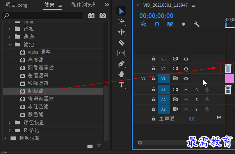Target the A1 audio track header
Viewport: 235px width, 154px height.
coord(164,90)
